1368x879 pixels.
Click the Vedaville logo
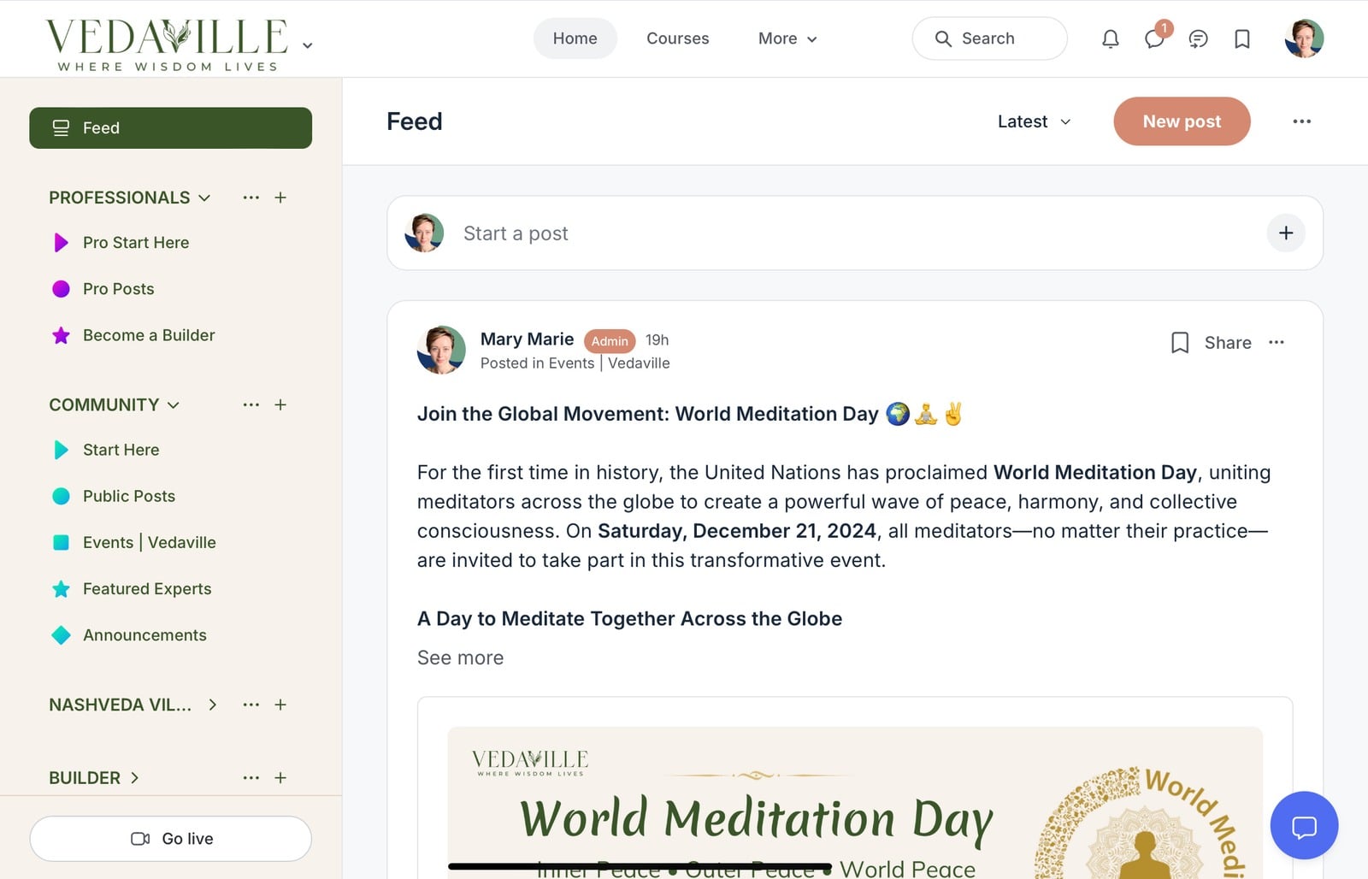167,44
